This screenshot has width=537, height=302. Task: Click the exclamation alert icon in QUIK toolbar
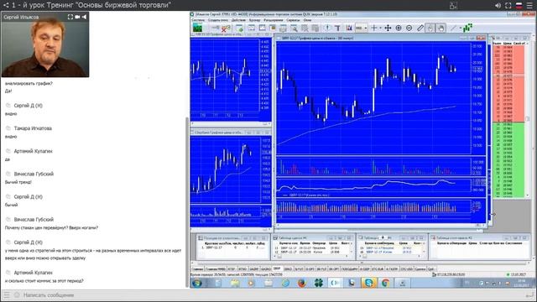(x=327, y=28)
